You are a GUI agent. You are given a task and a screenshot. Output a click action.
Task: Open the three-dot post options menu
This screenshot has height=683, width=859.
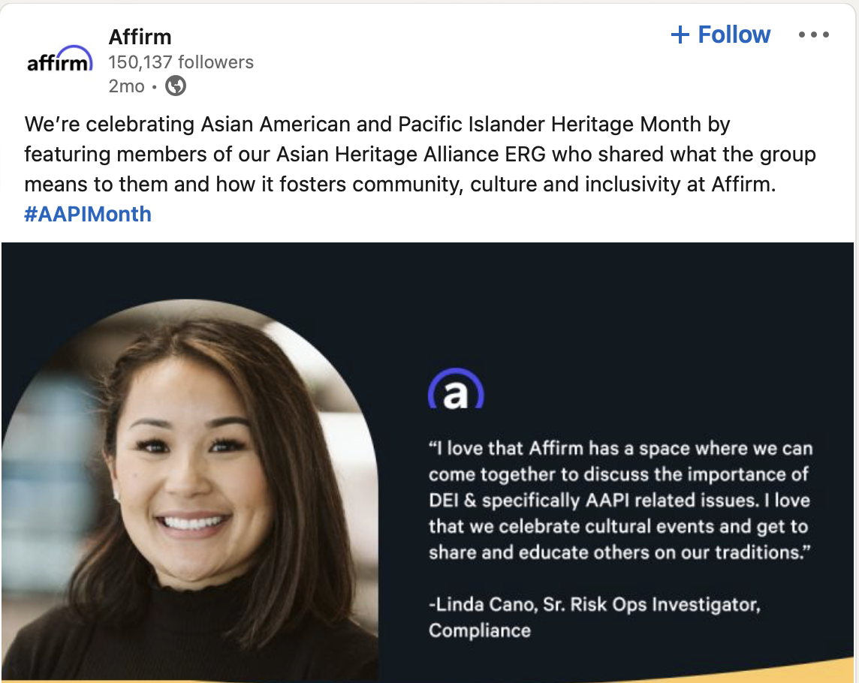pyautogui.click(x=814, y=35)
